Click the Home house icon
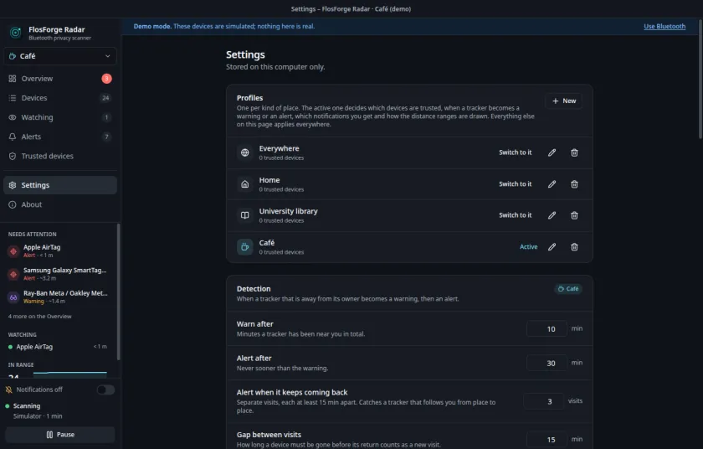 tap(244, 184)
